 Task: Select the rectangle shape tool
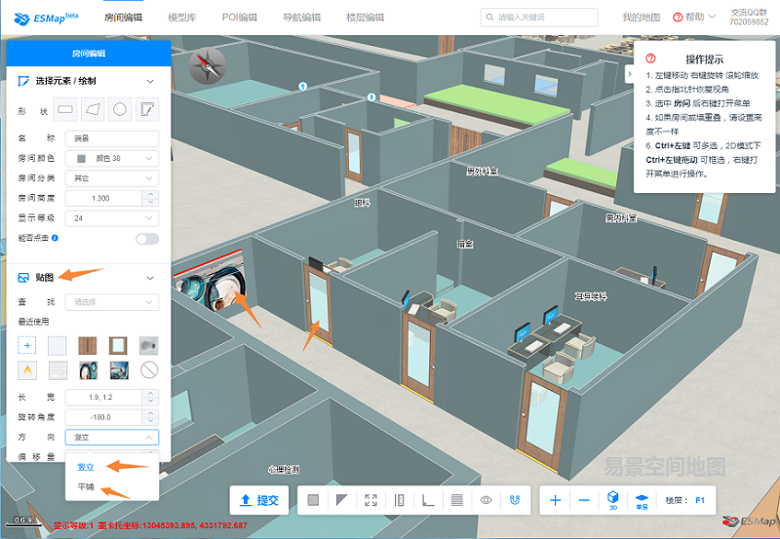click(65, 109)
